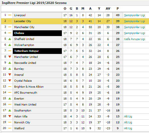Select the highlighted Chelsea team name
The width and height of the screenshot is (149, 133).
[x=19, y=33]
